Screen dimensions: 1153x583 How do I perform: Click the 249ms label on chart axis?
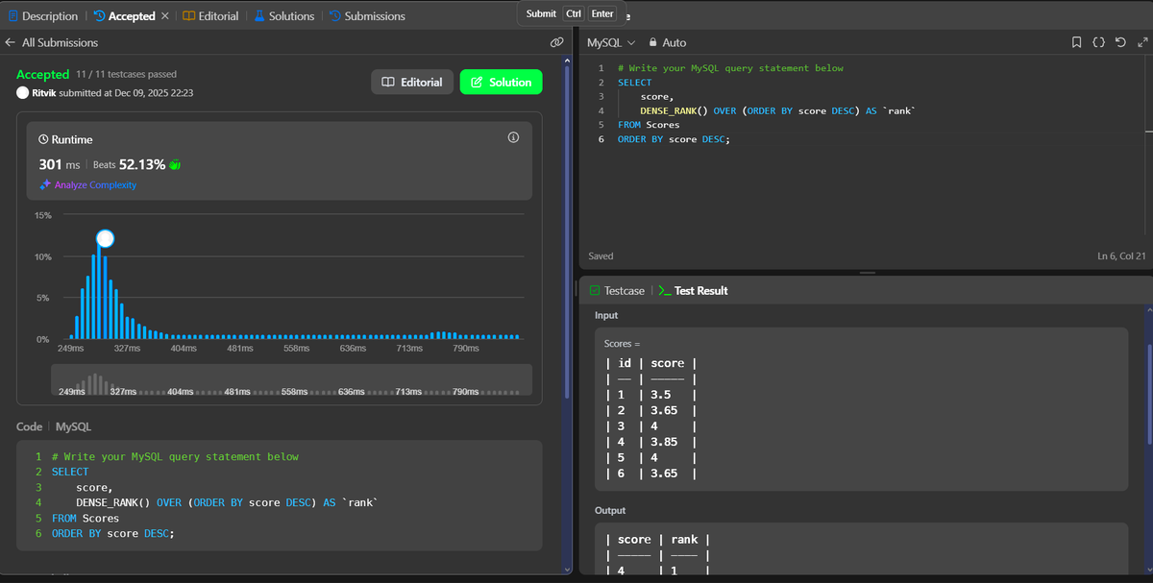71,349
